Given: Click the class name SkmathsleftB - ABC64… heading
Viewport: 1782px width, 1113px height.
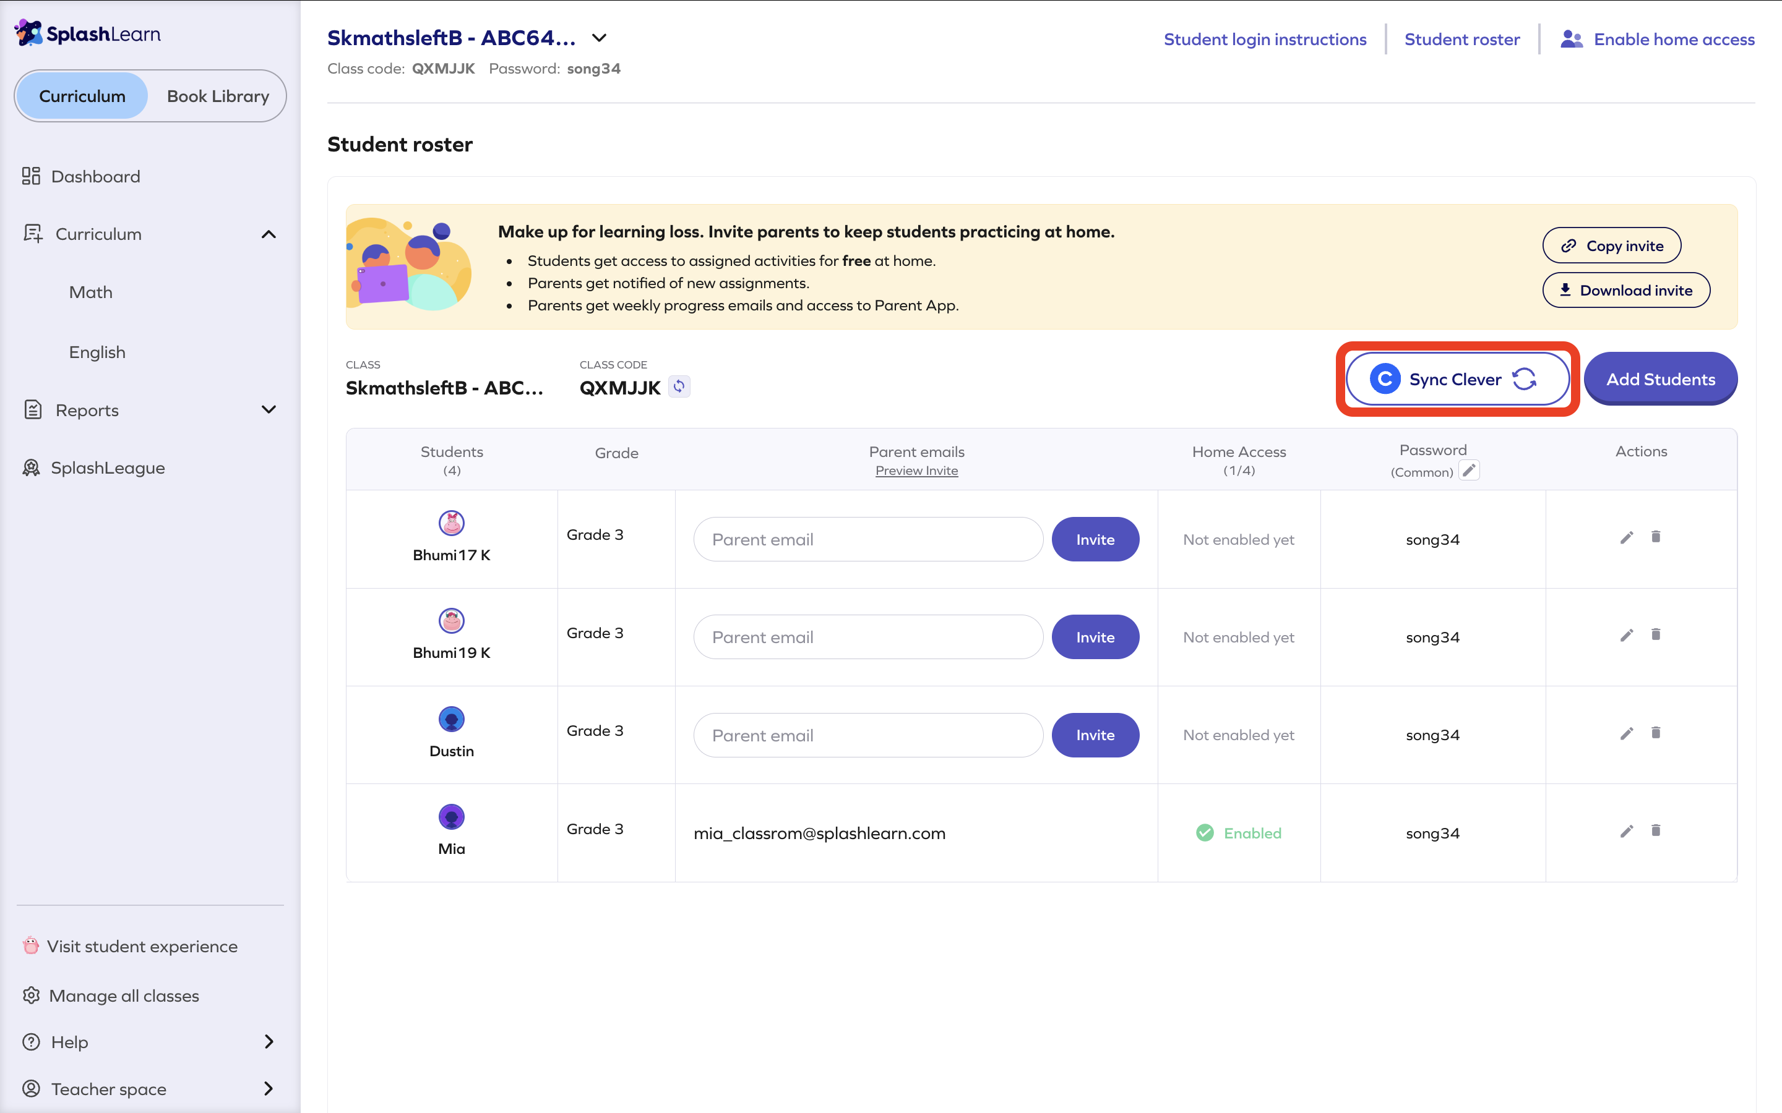Looking at the screenshot, I should 452,38.
